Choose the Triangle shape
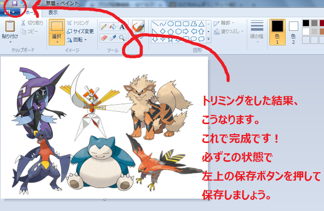 pos(201,24)
